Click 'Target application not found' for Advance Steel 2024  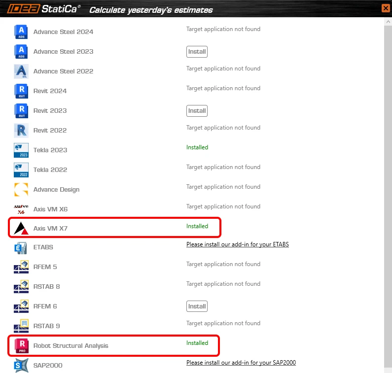pos(223,29)
